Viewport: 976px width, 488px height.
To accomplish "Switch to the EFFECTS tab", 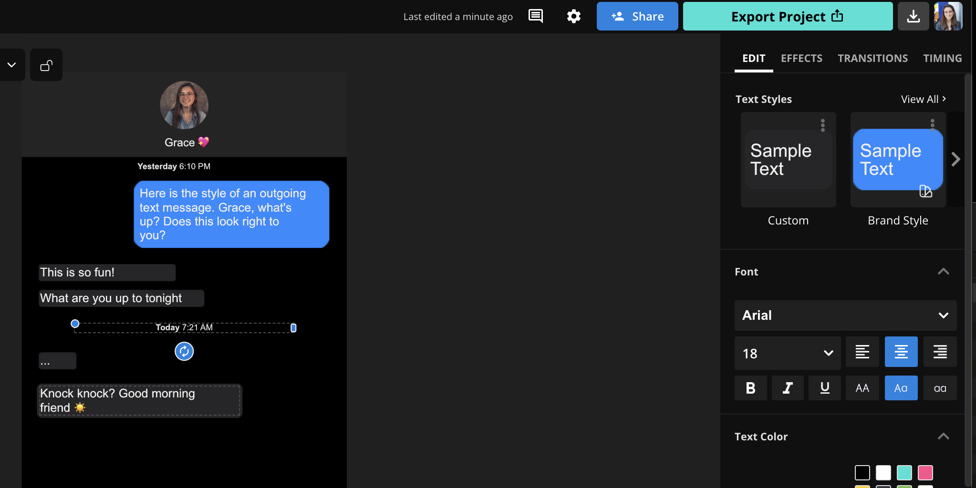I will 801,58.
